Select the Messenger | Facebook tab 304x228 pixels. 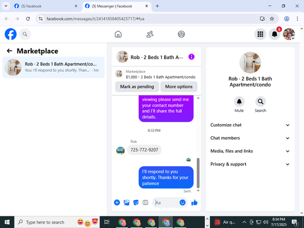(117, 6)
